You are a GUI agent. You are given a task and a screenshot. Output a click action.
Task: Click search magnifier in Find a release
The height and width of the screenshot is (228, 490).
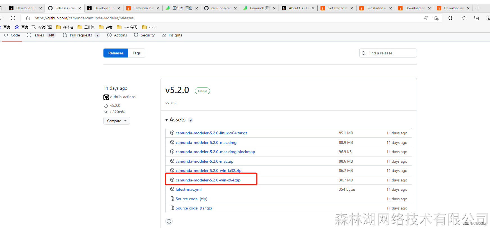(364, 53)
